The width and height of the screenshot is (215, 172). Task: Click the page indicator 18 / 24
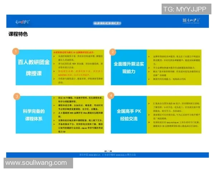tap(108, 151)
